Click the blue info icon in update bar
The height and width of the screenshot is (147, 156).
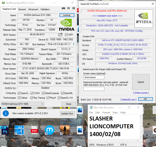click(x=6, y=113)
